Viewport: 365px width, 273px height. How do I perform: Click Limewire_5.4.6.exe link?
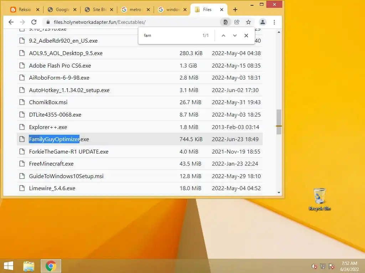52,188
